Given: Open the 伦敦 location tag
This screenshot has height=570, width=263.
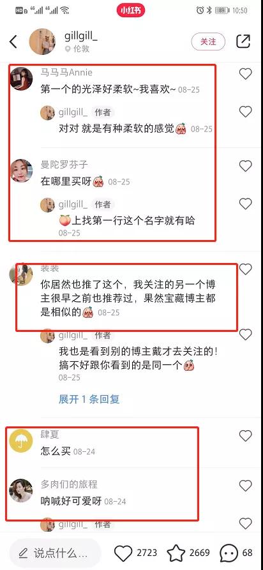Looking at the screenshot, I should point(77,49).
